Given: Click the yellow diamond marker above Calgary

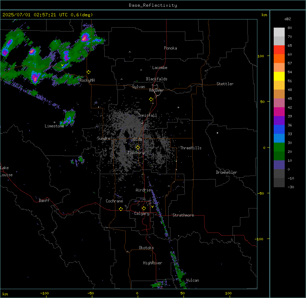Looking at the screenshot, I should 144,208.
